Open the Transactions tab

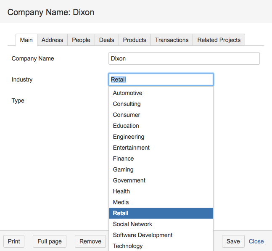pos(172,40)
